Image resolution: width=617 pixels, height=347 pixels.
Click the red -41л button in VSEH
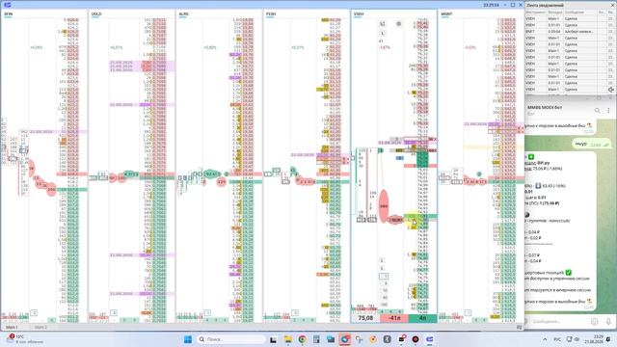(x=394, y=318)
